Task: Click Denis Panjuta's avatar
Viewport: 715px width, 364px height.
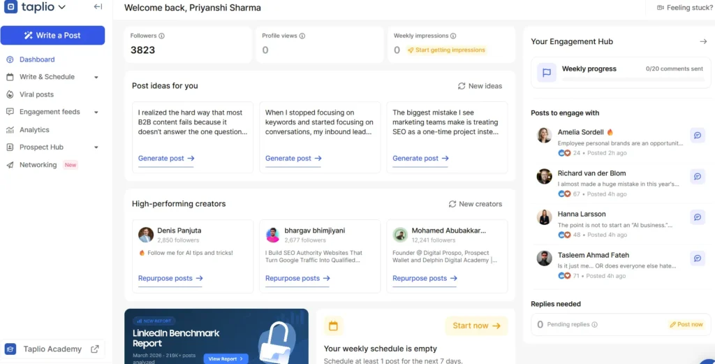Action: point(146,235)
